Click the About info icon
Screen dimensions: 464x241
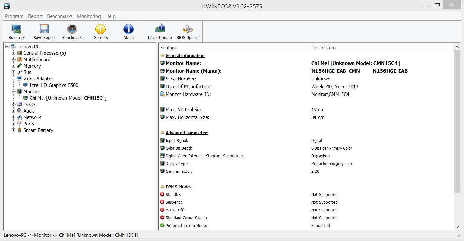129,30
